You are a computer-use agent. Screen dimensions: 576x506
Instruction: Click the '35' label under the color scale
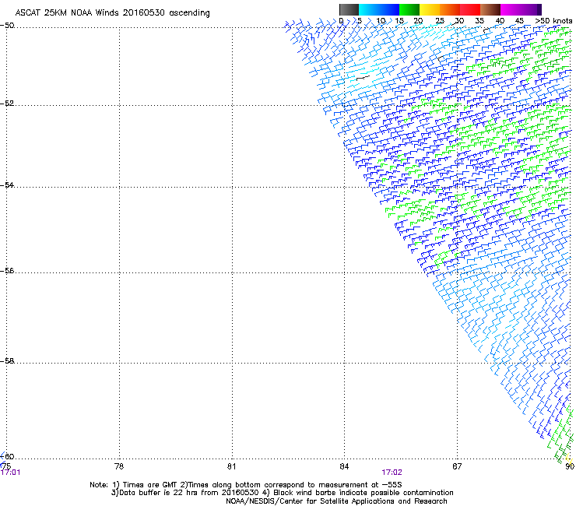point(479,21)
